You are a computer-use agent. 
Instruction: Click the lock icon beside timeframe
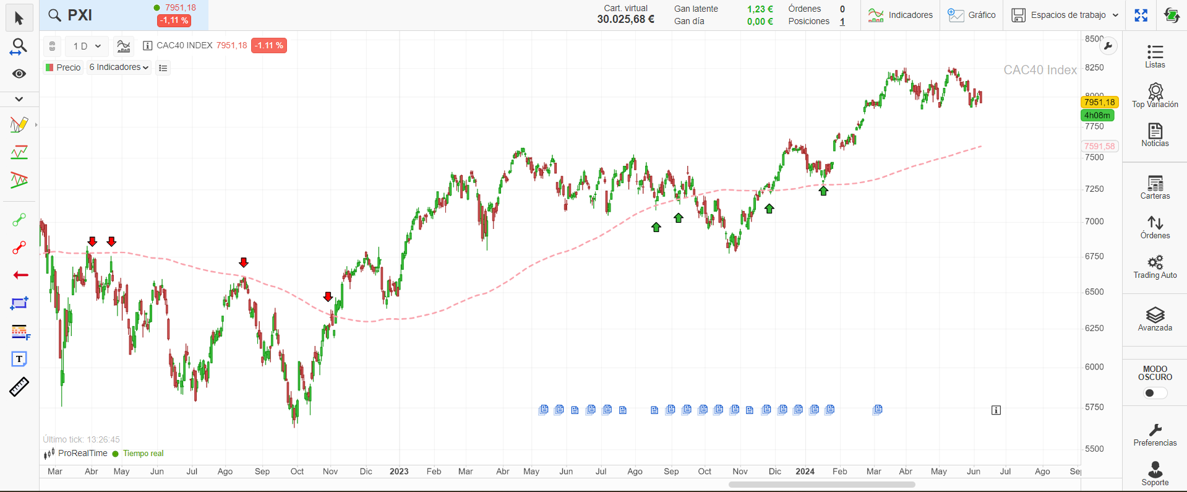[52, 46]
